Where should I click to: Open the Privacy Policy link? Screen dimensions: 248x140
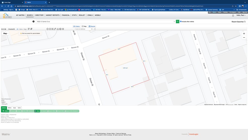click(x=111, y=133)
